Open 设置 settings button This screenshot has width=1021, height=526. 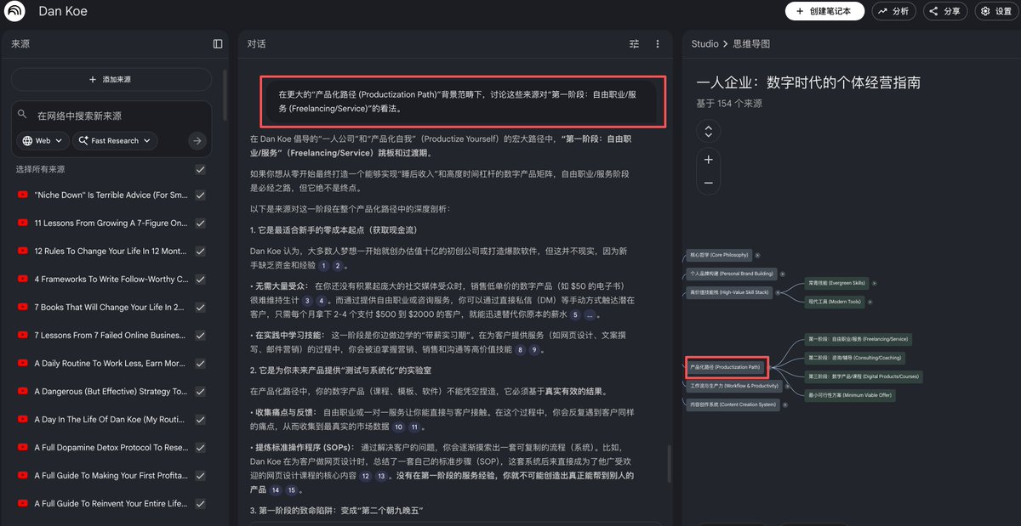(x=995, y=11)
